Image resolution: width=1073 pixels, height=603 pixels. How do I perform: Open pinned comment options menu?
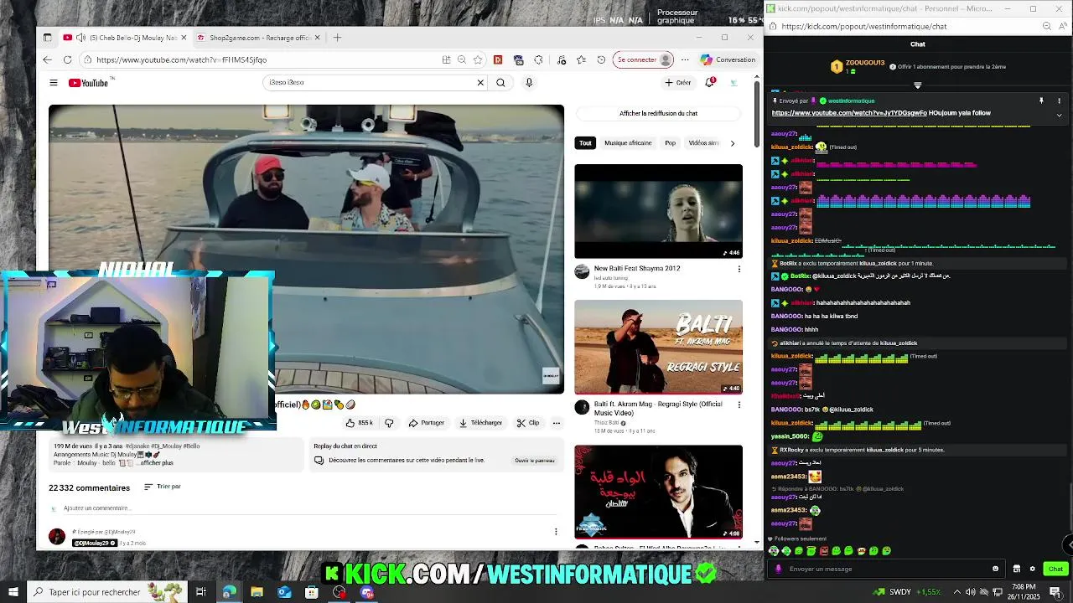(x=556, y=532)
